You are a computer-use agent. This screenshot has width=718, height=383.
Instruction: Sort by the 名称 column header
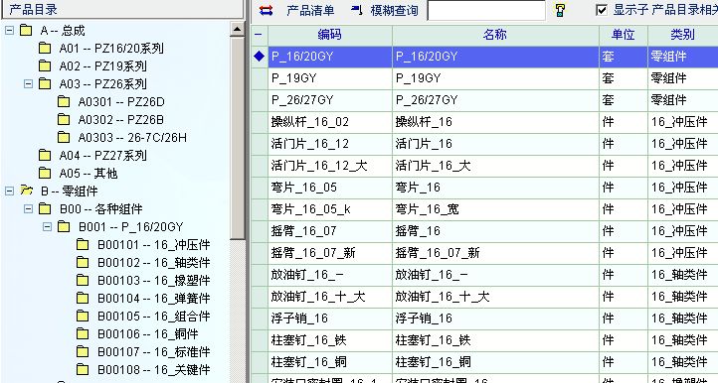click(x=495, y=35)
